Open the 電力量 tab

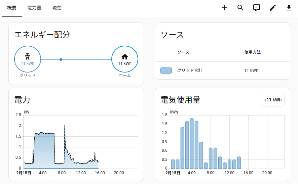point(34,8)
